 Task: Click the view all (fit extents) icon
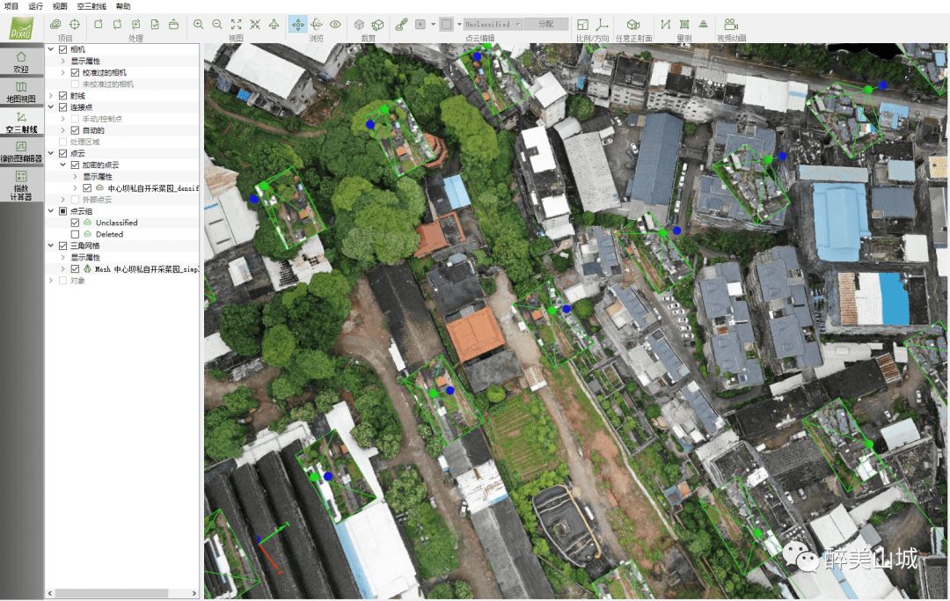click(236, 25)
